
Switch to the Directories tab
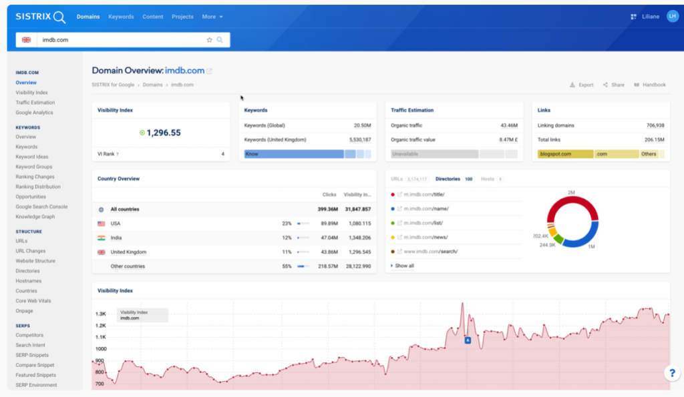coord(454,179)
